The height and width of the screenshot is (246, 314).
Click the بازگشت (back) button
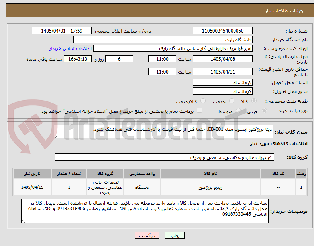(x=147, y=235)
